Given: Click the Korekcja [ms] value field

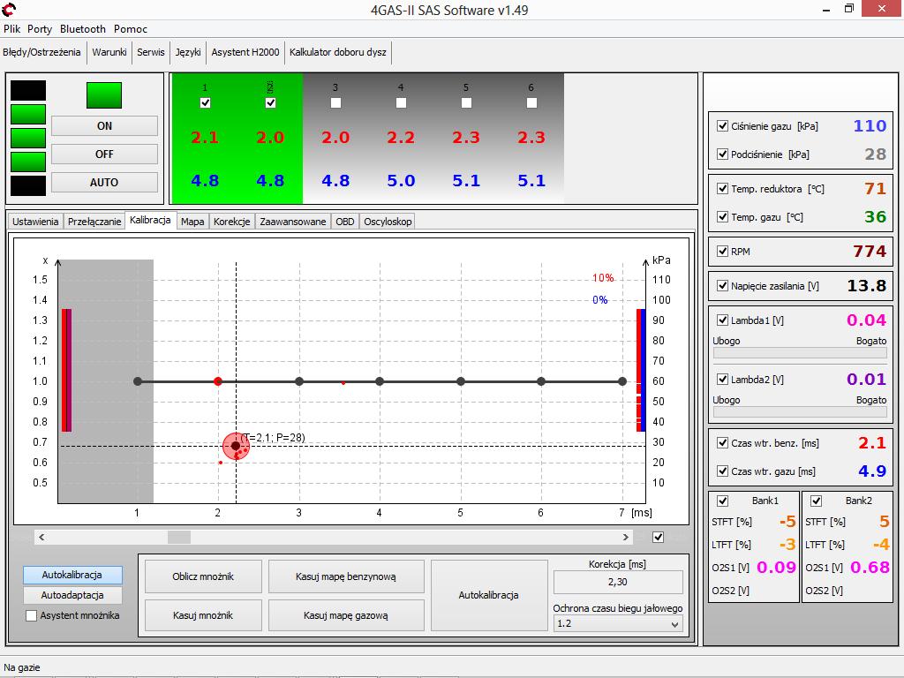Looking at the screenshot, I should click(x=617, y=583).
